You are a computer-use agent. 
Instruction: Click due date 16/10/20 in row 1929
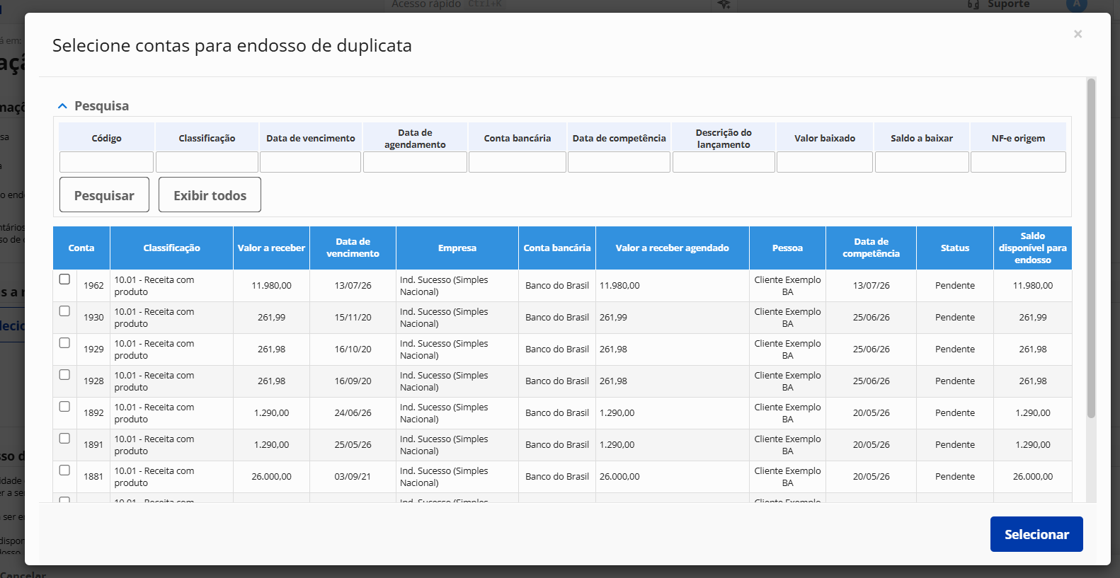353,349
